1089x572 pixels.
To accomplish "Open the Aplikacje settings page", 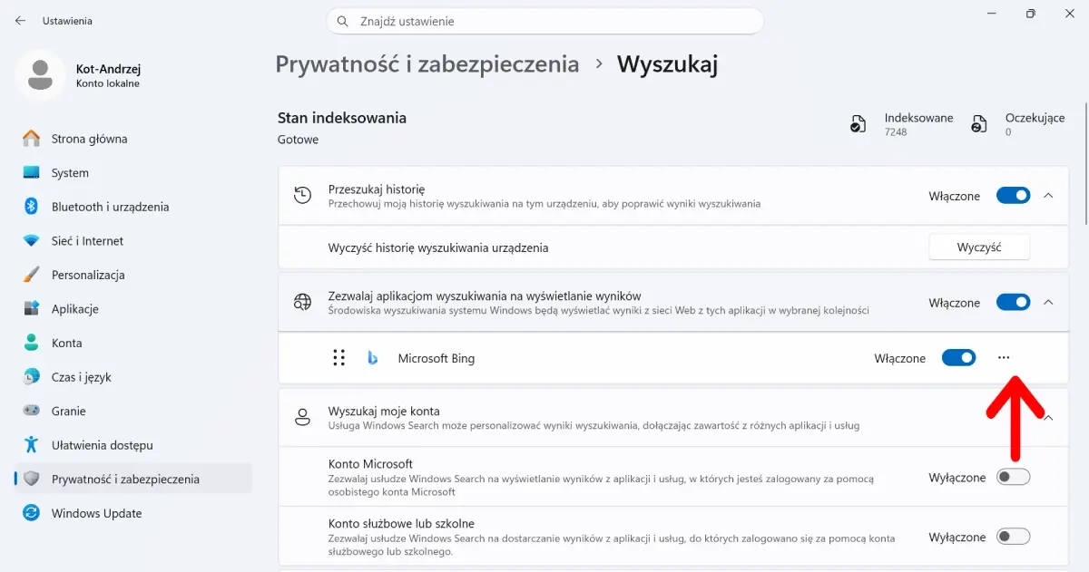I will click(x=133, y=309).
